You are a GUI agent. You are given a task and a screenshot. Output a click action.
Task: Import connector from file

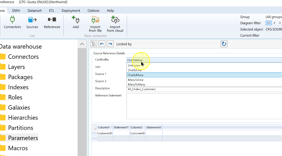pyautogui.click(x=95, y=24)
